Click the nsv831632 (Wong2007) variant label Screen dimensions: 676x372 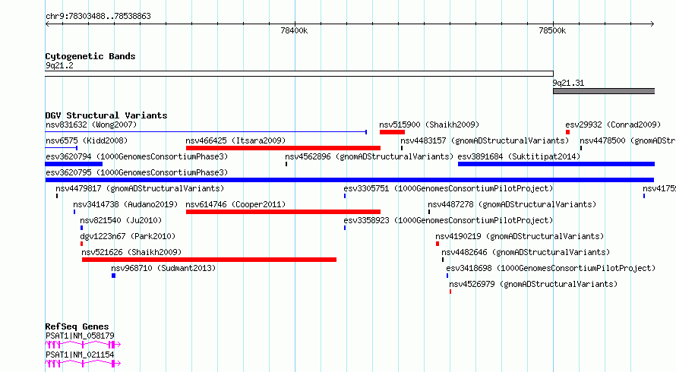coord(91,125)
